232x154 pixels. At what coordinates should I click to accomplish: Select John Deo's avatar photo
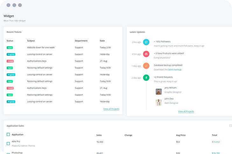pyautogui.click(x=158, y=103)
